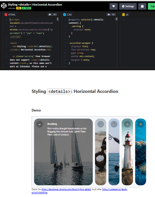155x197 pixels.
Task: Click the coral reef panel icon
Action: [x=140, y=124]
